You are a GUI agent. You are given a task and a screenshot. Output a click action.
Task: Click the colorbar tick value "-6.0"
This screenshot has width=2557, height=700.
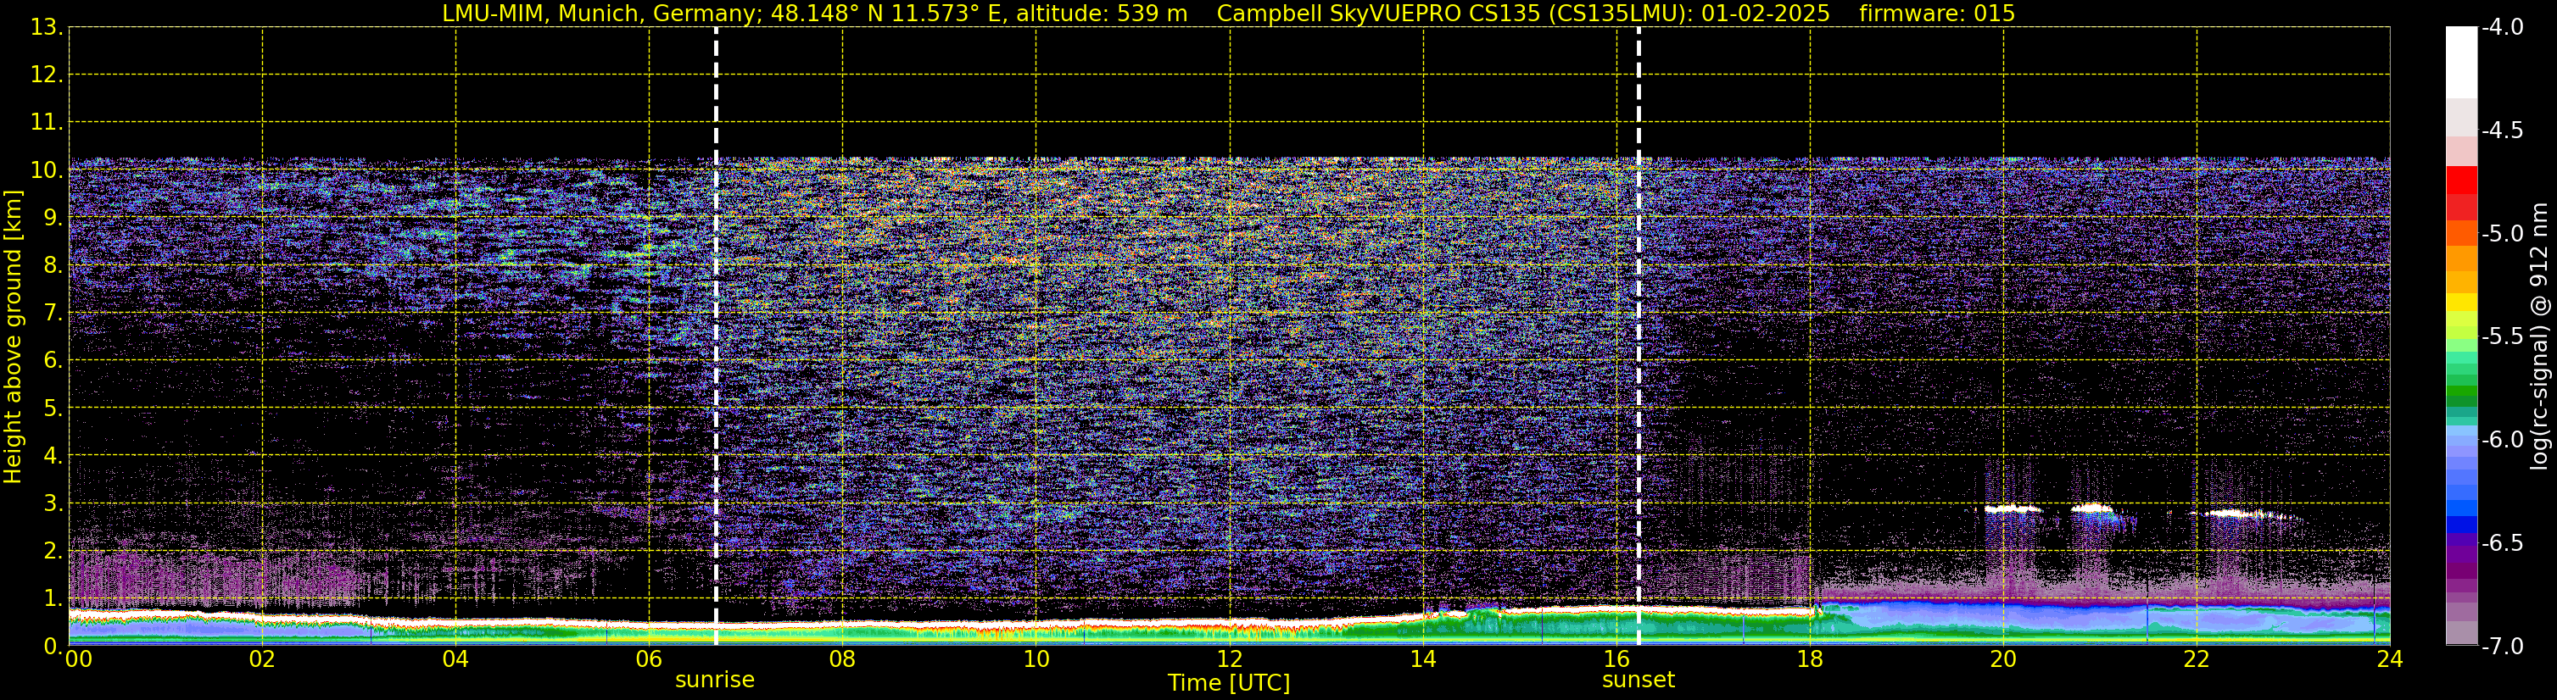[2501, 440]
